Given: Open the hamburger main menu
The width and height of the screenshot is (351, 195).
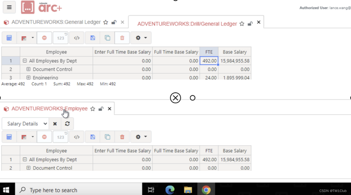Looking at the screenshot, I should pyautogui.click(x=9, y=7).
